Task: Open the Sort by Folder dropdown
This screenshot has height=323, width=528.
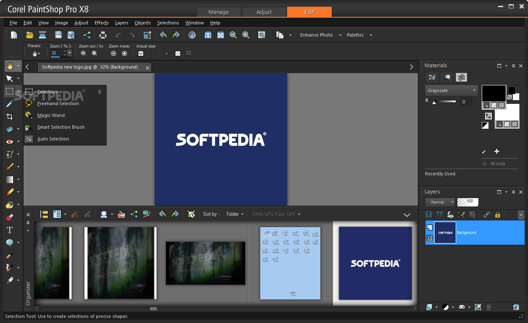Action: [235, 214]
